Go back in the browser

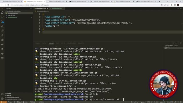click(2, 5)
